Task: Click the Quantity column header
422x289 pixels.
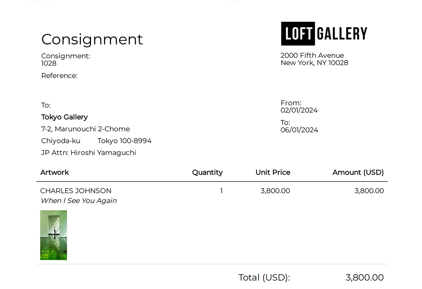Action: point(207,172)
